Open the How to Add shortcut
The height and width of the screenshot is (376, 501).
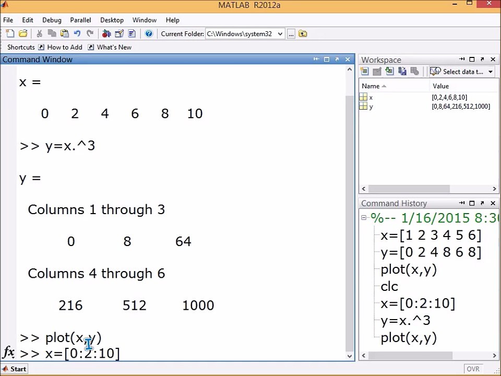pyautogui.click(x=60, y=47)
